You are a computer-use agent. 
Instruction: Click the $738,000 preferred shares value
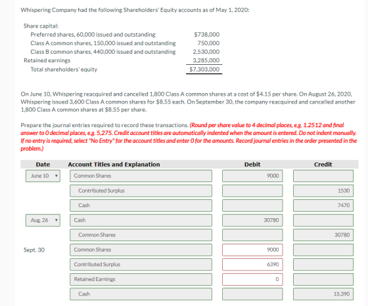pyautogui.click(x=207, y=35)
